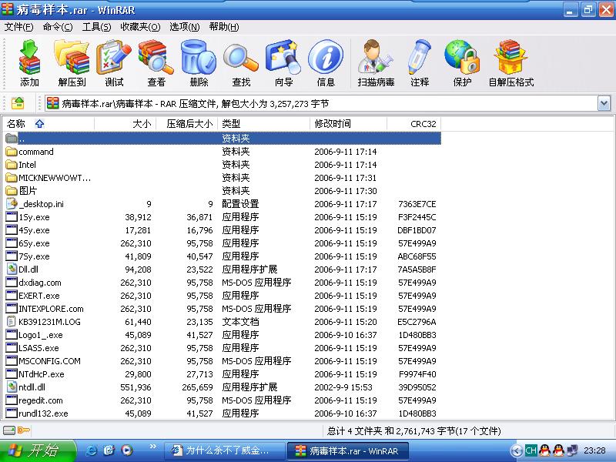The image size is (616, 462).
Task: Click the drive icon in status bar
Action: (x=9, y=430)
